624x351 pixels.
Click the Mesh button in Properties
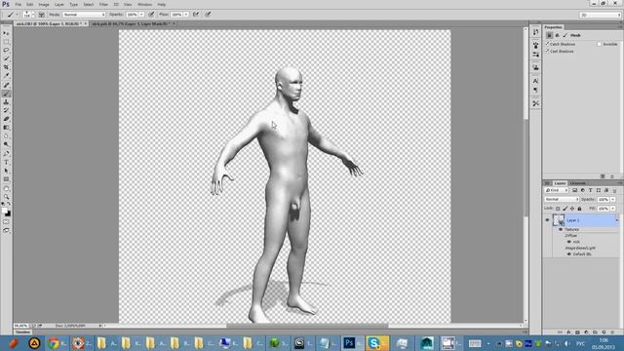pos(549,35)
